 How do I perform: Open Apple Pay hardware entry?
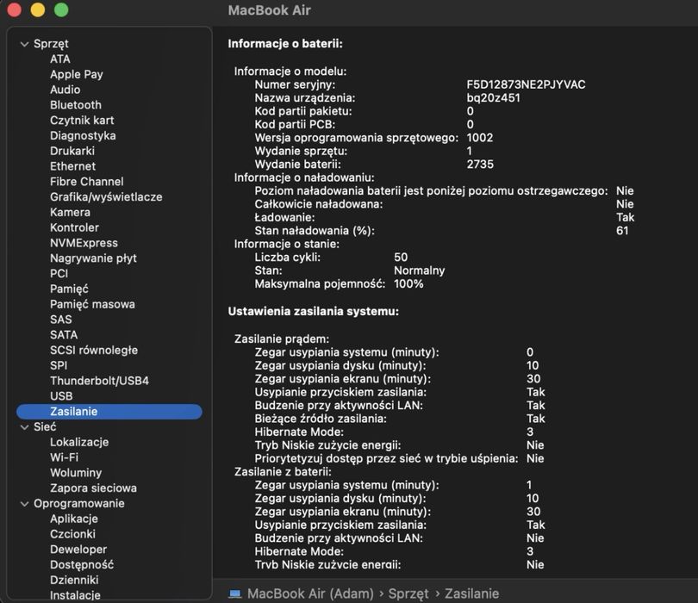(76, 74)
